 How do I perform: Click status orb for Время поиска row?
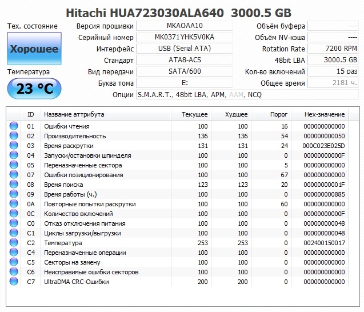tap(14, 185)
